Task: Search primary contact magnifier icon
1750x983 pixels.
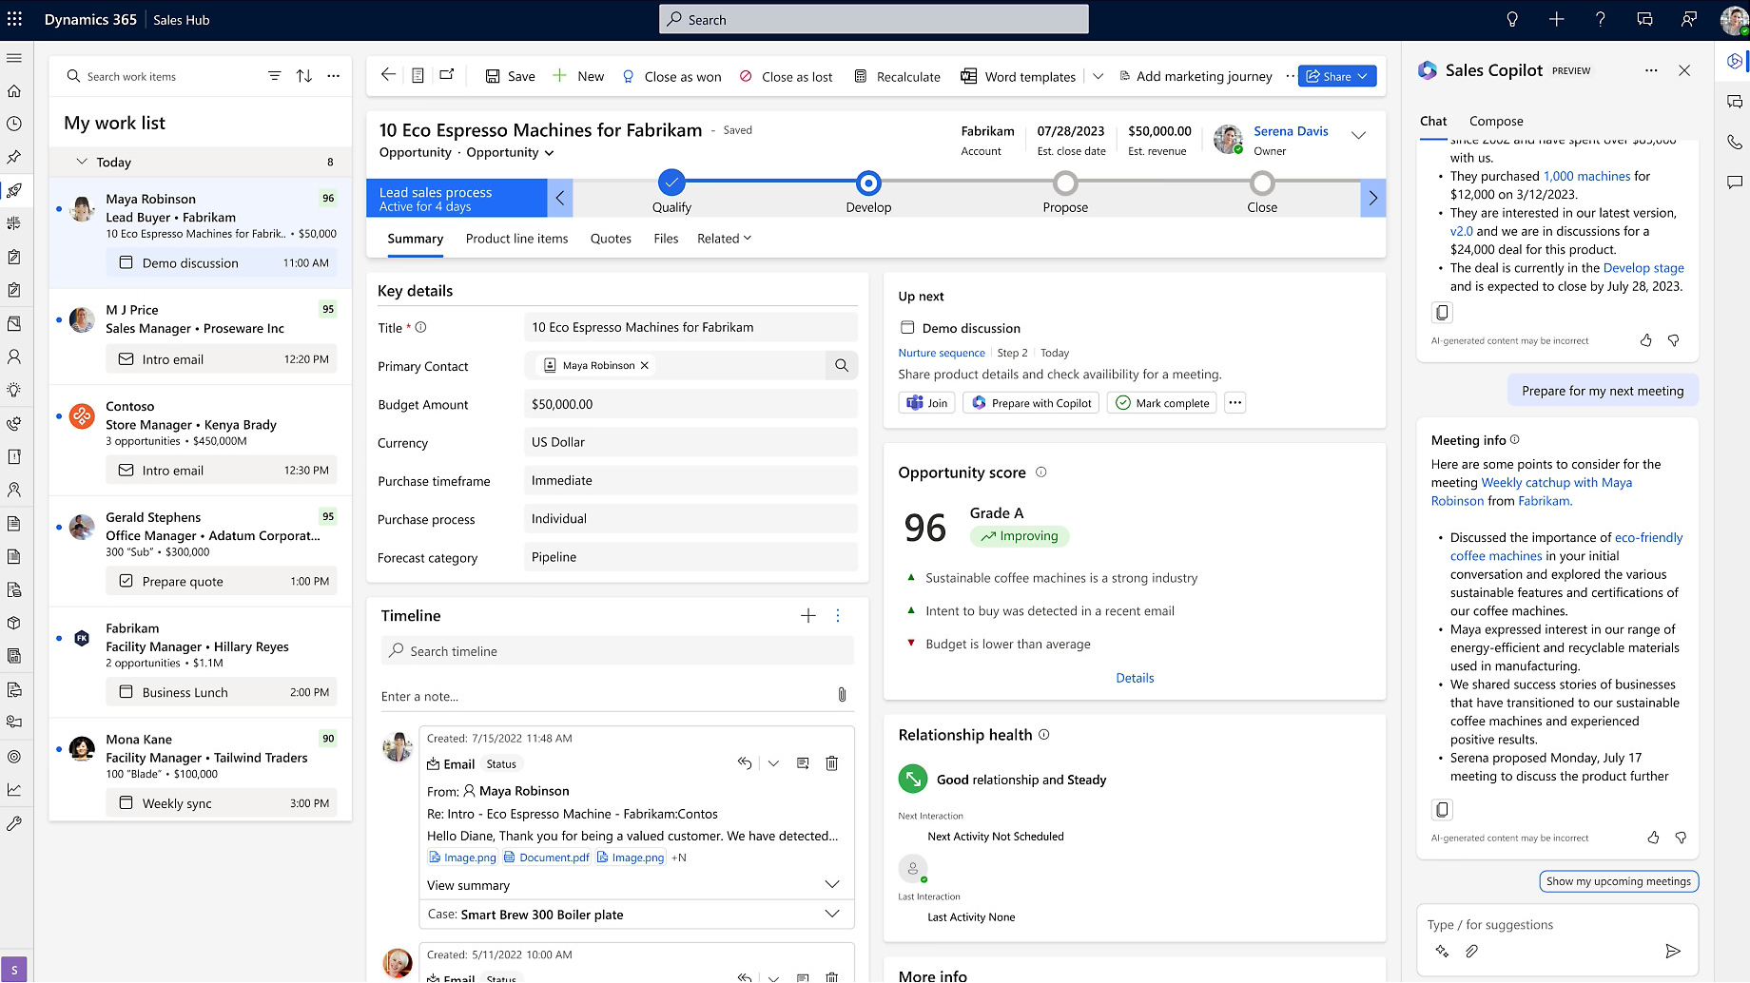Action: pyautogui.click(x=842, y=365)
